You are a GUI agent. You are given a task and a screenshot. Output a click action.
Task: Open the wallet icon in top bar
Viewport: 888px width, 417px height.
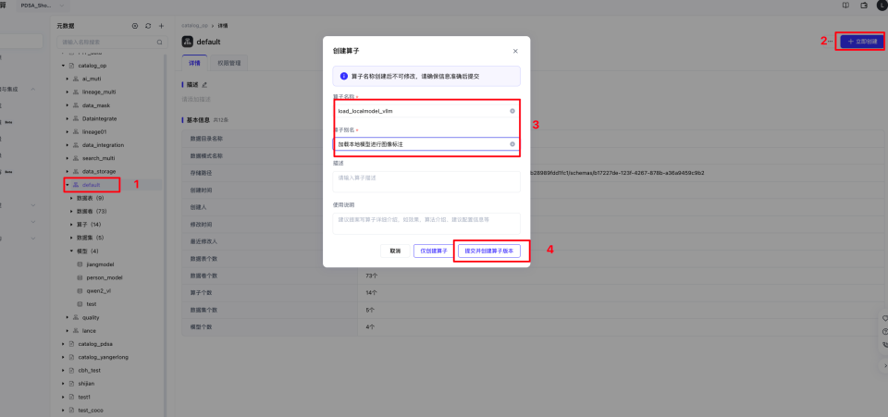pyautogui.click(x=864, y=6)
